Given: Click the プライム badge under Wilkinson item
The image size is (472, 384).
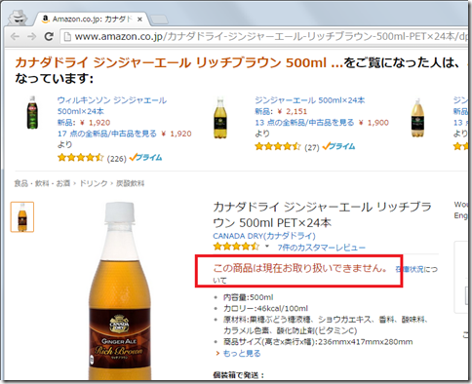Looking at the screenshot, I should point(145,158).
